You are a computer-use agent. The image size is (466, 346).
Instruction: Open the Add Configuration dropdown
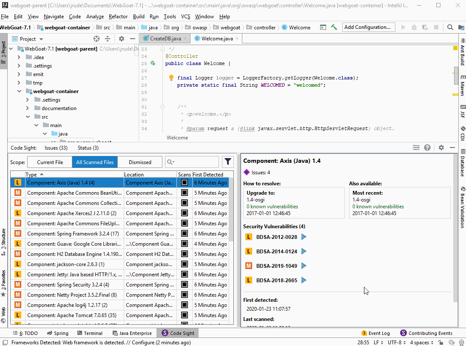[x=368, y=27]
